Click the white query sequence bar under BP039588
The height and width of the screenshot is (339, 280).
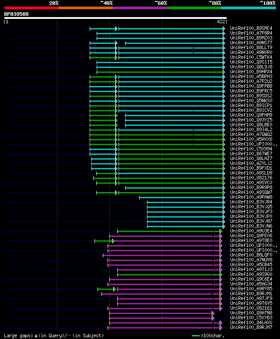click(115, 18)
